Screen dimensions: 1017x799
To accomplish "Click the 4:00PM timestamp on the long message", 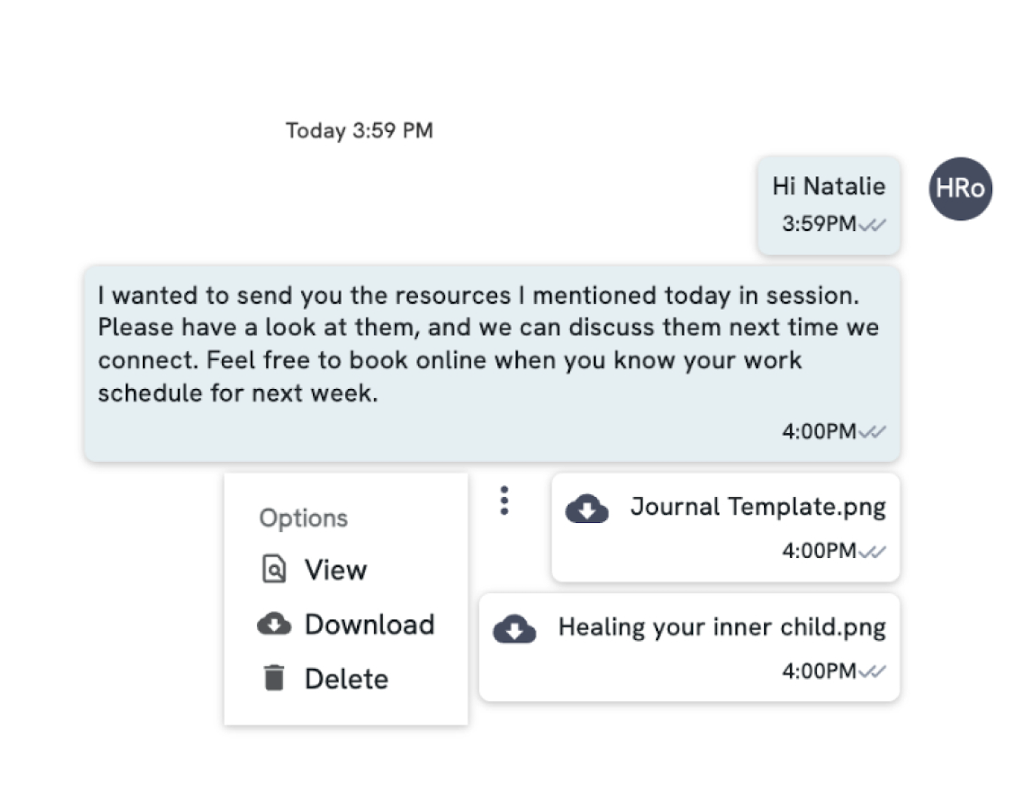I will point(819,431).
